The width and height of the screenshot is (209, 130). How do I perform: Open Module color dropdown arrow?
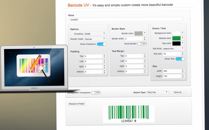click(183, 38)
